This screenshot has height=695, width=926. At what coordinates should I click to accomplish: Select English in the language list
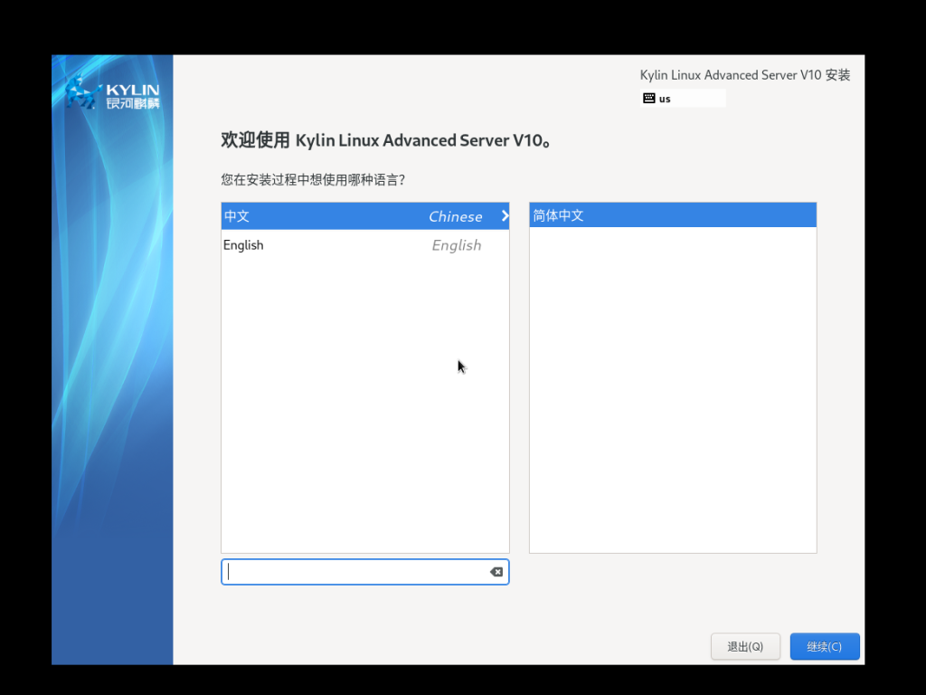pyautogui.click(x=365, y=244)
